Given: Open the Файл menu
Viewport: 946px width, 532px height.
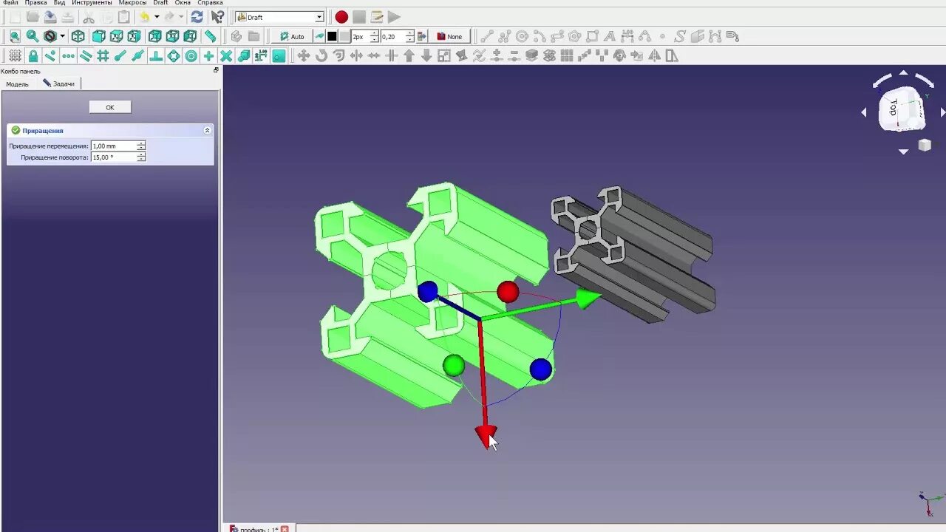Looking at the screenshot, I should (10, 3).
